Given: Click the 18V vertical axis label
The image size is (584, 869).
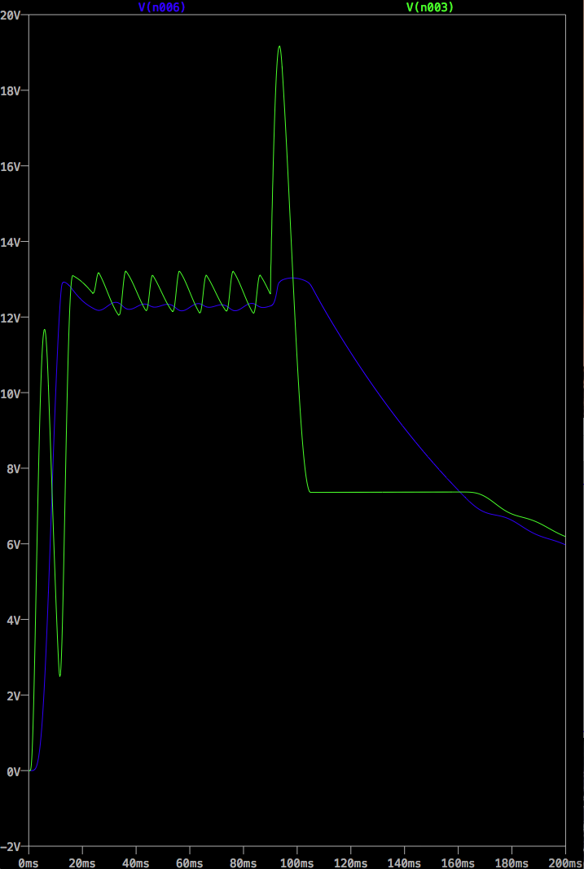Looking at the screenshot, I should click(11, 90).
